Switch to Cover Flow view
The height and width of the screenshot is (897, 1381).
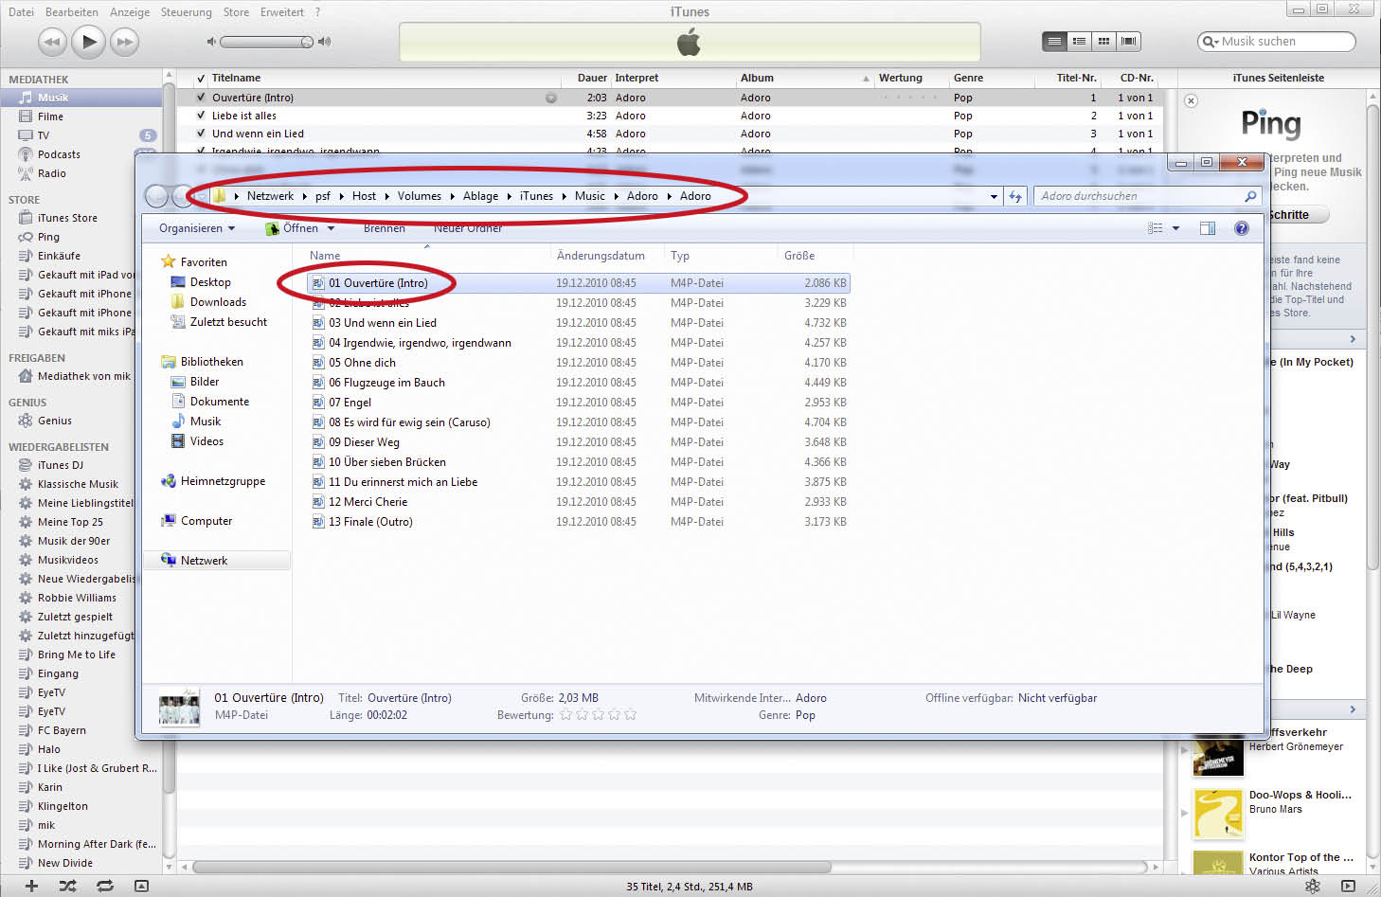[1128, 42]
